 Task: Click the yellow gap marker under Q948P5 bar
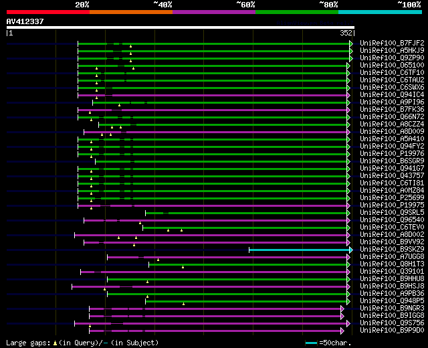(183, 304)
